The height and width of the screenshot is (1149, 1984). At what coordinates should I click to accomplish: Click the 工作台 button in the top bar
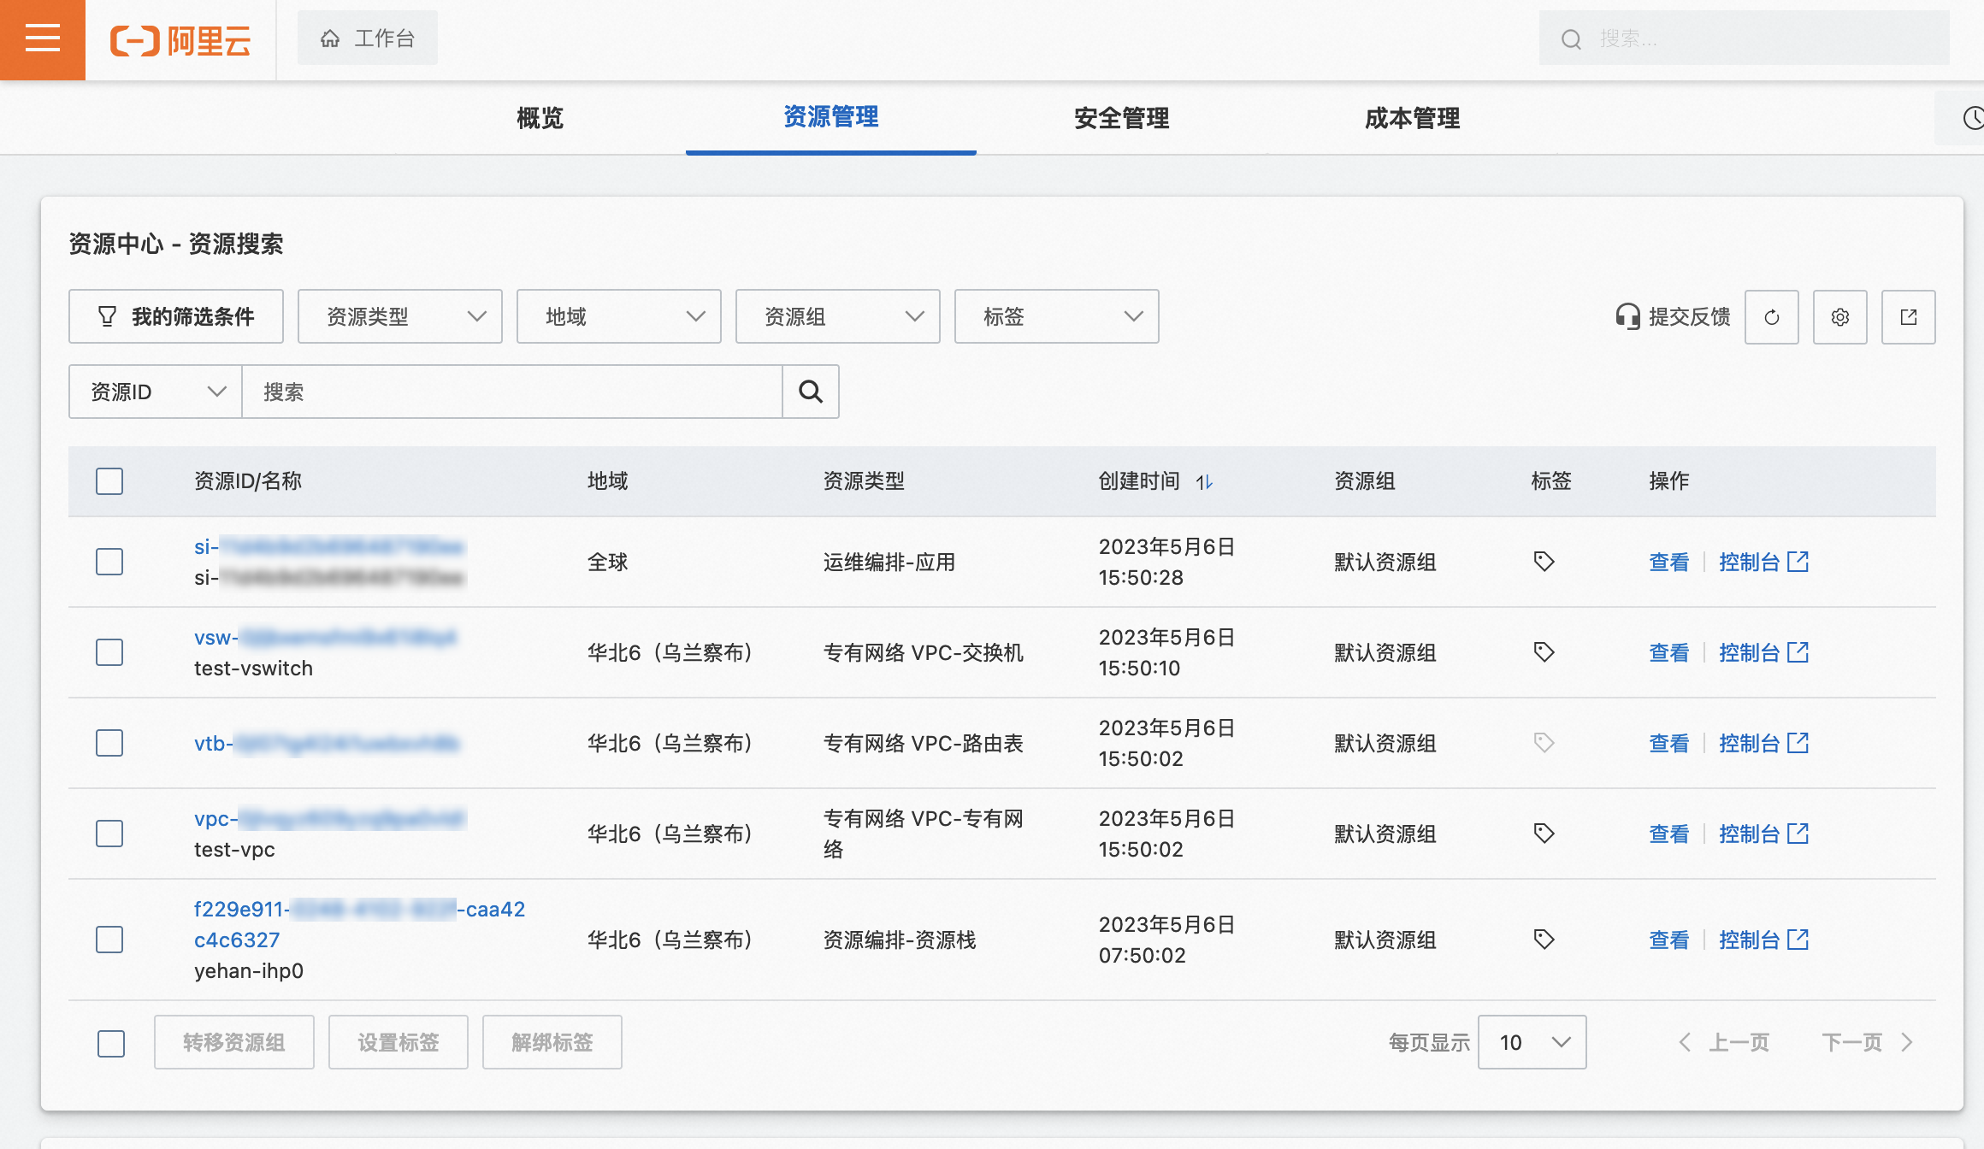coord(367,38)
